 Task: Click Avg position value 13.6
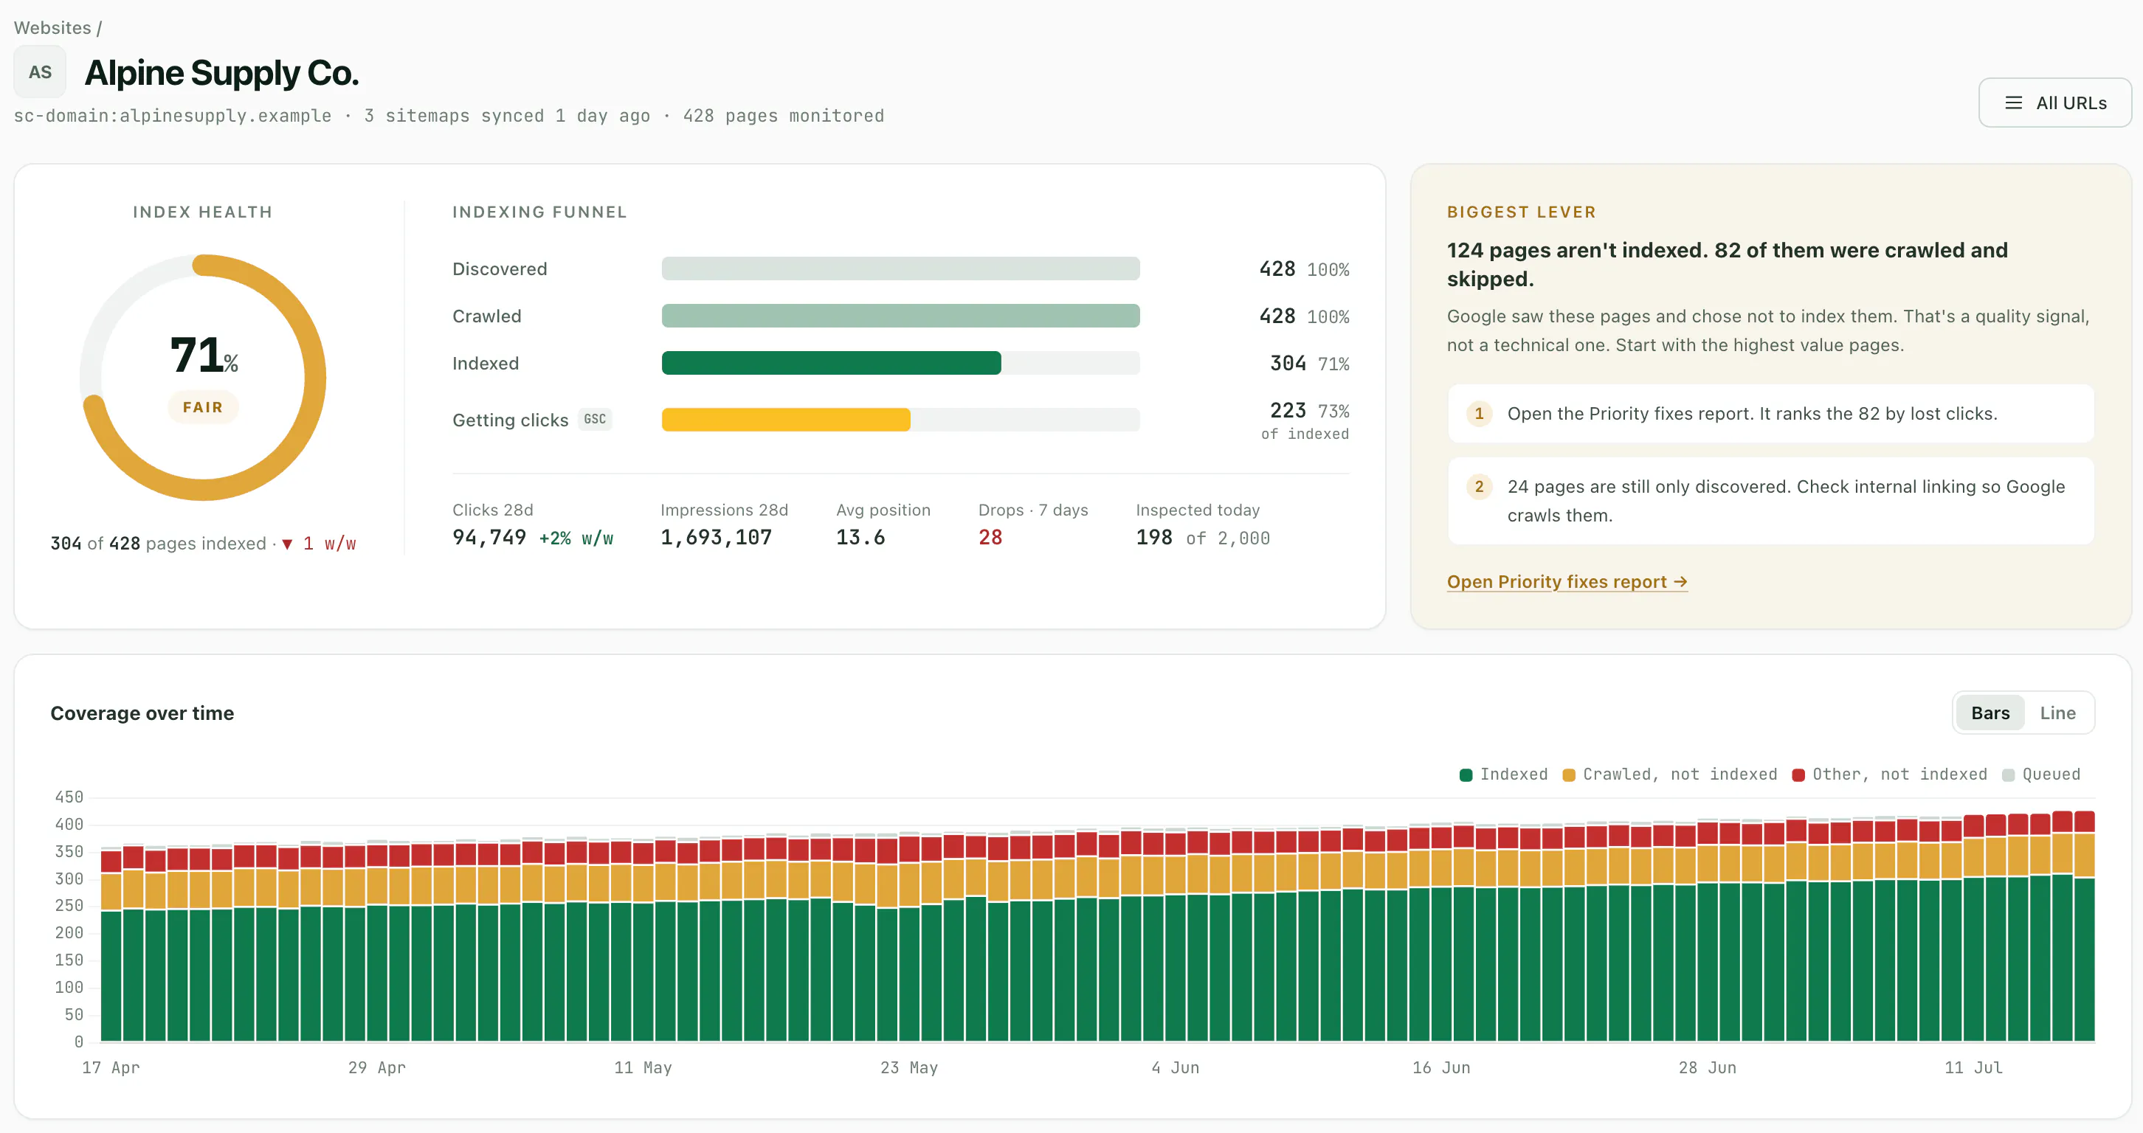click(x=860, y=538)
